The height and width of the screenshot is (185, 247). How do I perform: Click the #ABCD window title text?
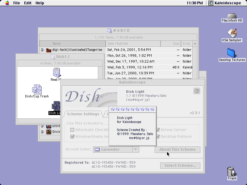[121, 30]
